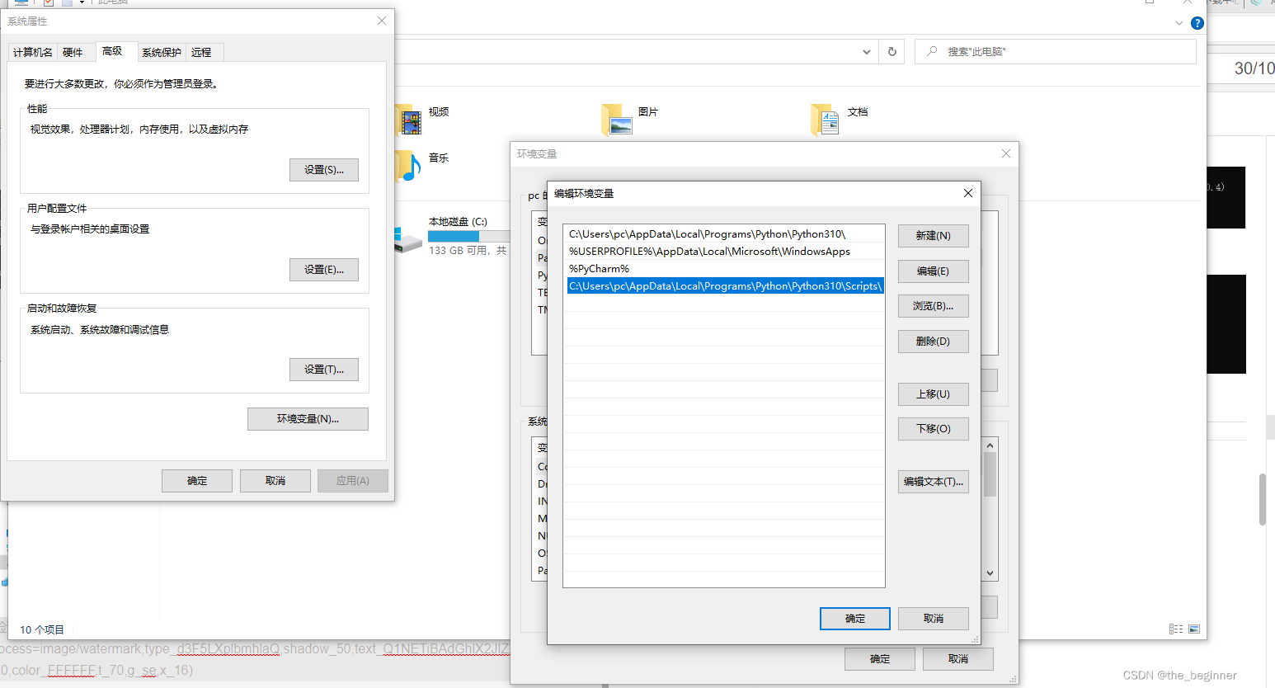Click the 新建(N) button
This screenshot has width=1275, height=688.
(x=934, y=236)
